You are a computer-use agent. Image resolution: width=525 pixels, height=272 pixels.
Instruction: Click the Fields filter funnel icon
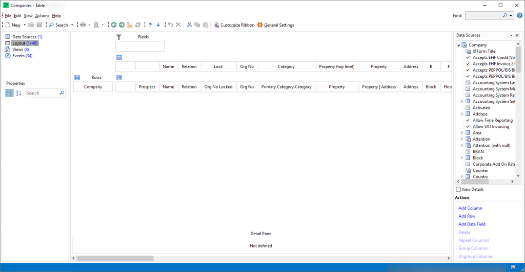(x=119, y=37)
